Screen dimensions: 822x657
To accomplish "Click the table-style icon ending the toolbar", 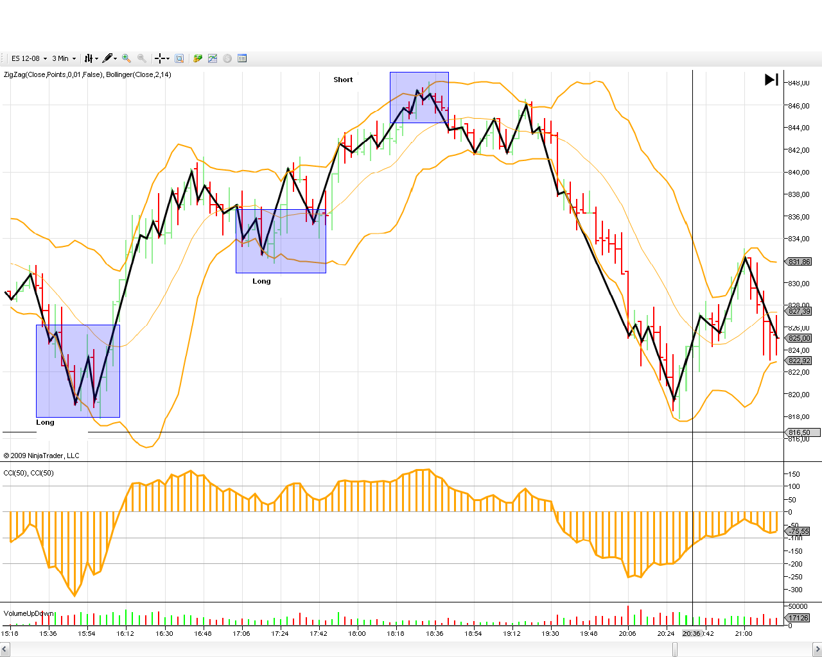I will tap(242, 58).
